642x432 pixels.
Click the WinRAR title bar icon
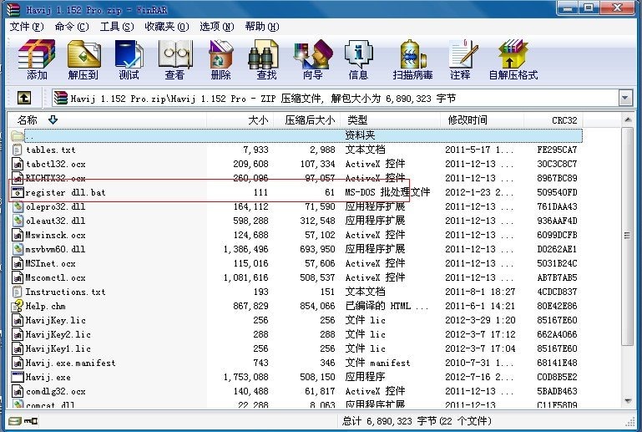13,9
